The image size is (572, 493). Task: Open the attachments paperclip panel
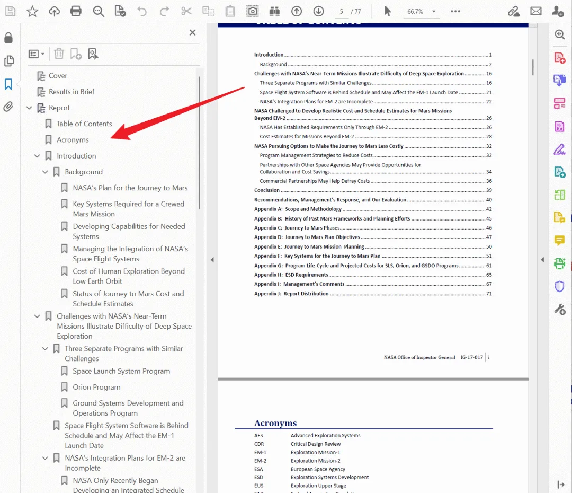(x=8, y=107)
